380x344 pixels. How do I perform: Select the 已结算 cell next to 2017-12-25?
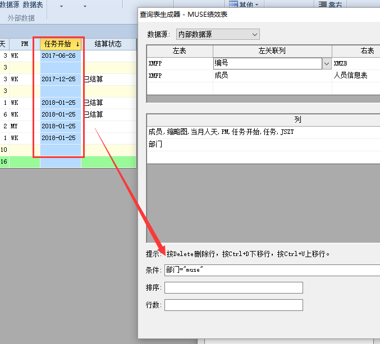pos(108,80)
